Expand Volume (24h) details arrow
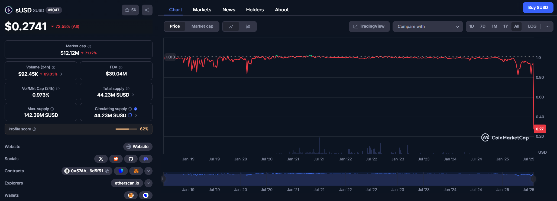 [x=61, y=74]
